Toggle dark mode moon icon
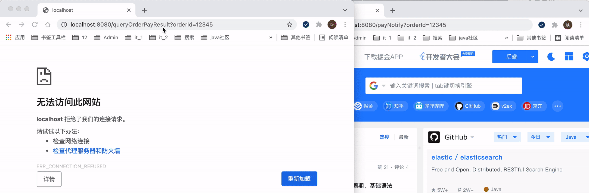 551,57
